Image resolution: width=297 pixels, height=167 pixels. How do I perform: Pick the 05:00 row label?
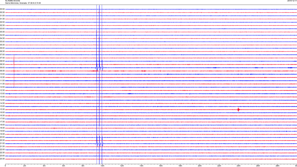click(2, 42)
